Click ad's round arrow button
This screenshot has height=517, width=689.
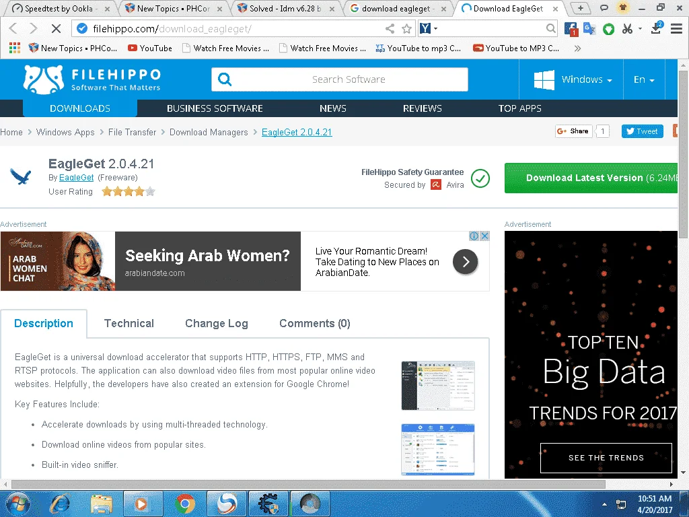coord(466,262)
